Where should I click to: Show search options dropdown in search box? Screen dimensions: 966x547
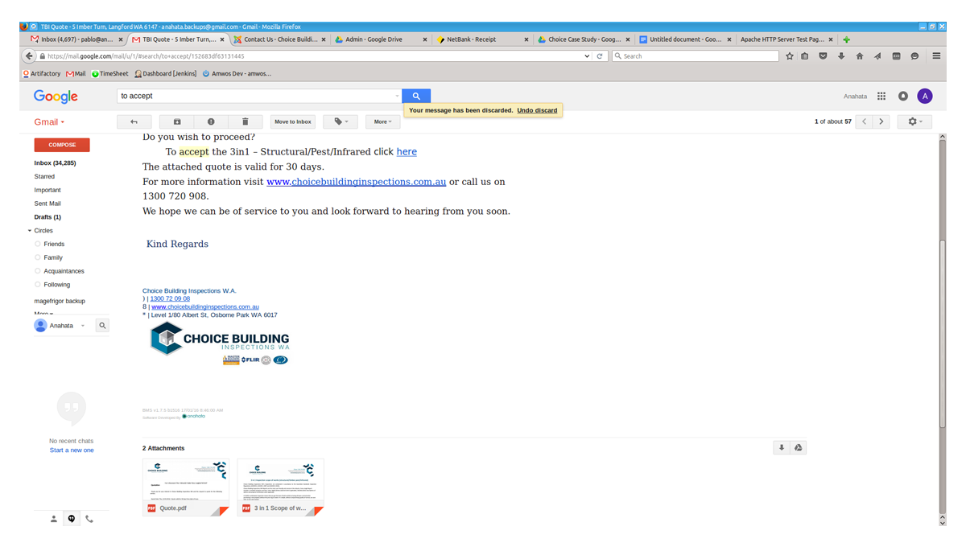pyautogui.click(x=397, y=96)
